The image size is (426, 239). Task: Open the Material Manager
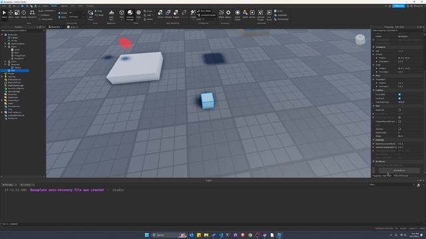click(x=130, y=15)
